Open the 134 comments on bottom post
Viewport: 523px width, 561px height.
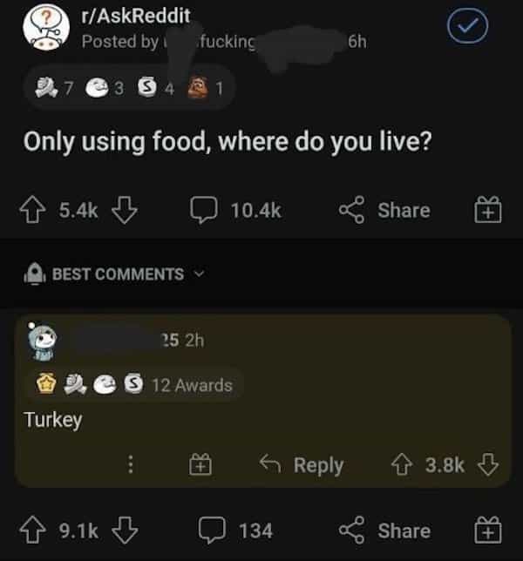tap(237, 531)
